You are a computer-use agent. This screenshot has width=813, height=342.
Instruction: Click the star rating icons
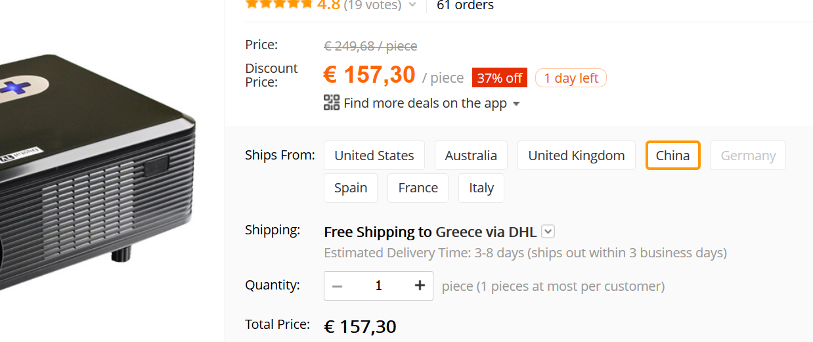[279, 4]
